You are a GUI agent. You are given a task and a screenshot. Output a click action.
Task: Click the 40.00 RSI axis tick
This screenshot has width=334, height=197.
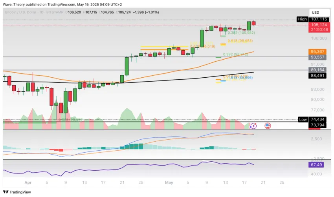click(316, 174)
